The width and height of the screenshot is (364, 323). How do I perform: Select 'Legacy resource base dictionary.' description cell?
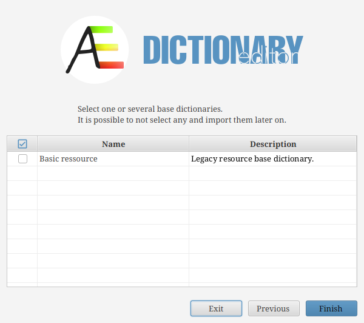pyautogui.click(x=273, y=159)
